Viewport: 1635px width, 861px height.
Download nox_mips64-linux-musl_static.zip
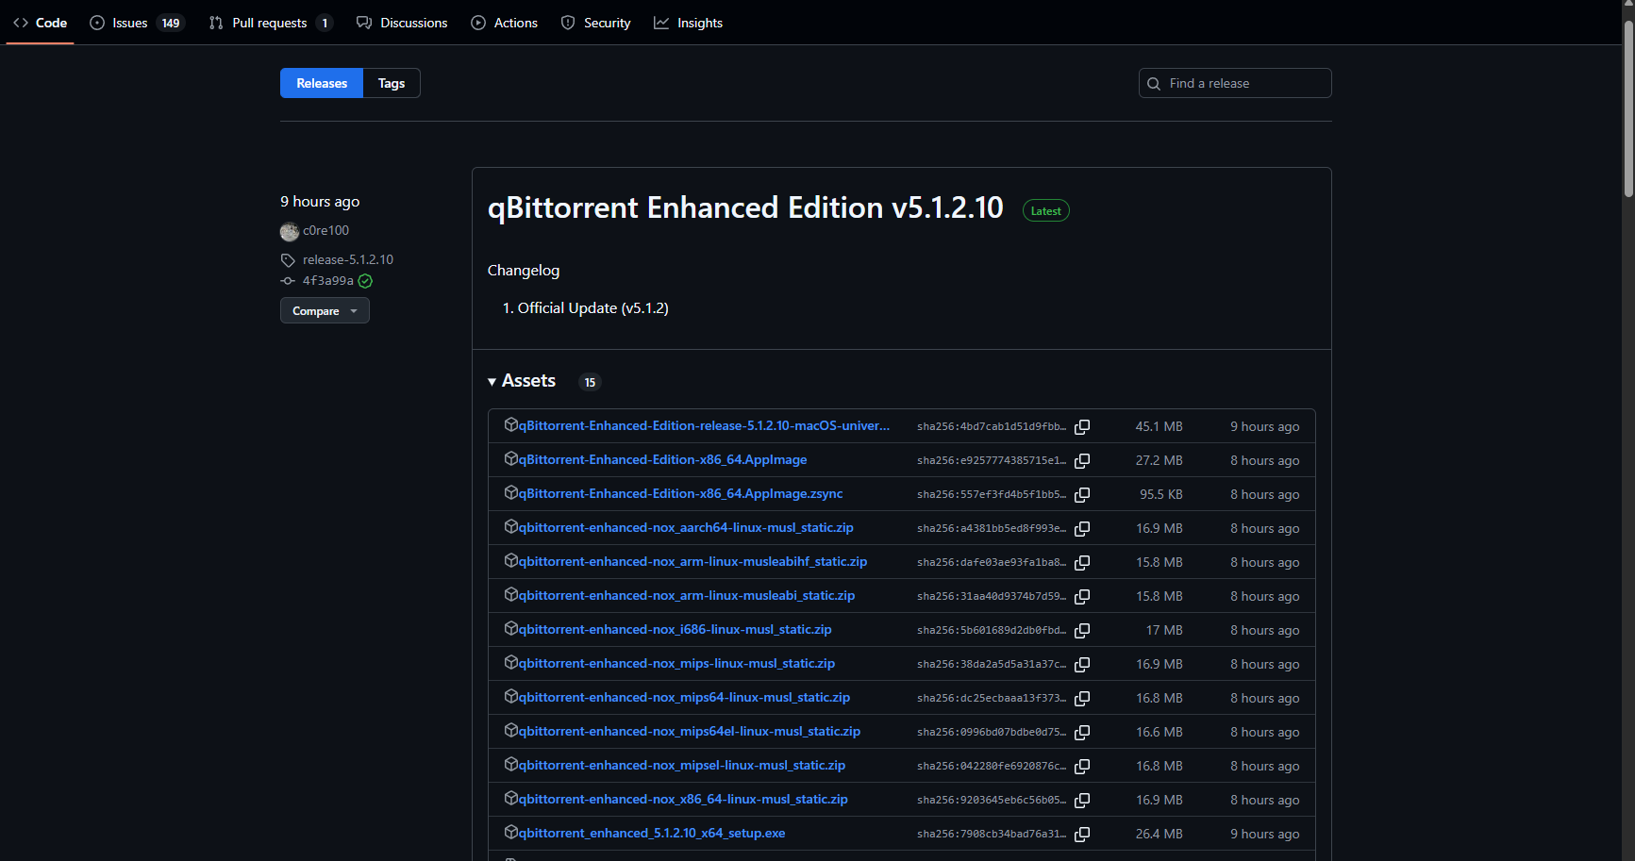pos(684,698)
